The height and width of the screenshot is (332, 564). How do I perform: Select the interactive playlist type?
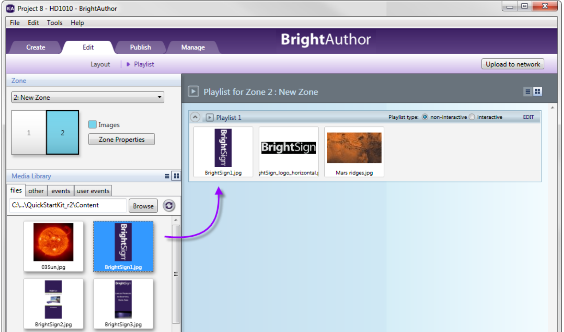pos(472,117)
